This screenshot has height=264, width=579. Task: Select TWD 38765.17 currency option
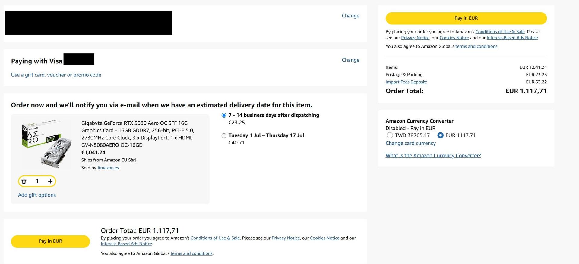[x=390, y=135]
